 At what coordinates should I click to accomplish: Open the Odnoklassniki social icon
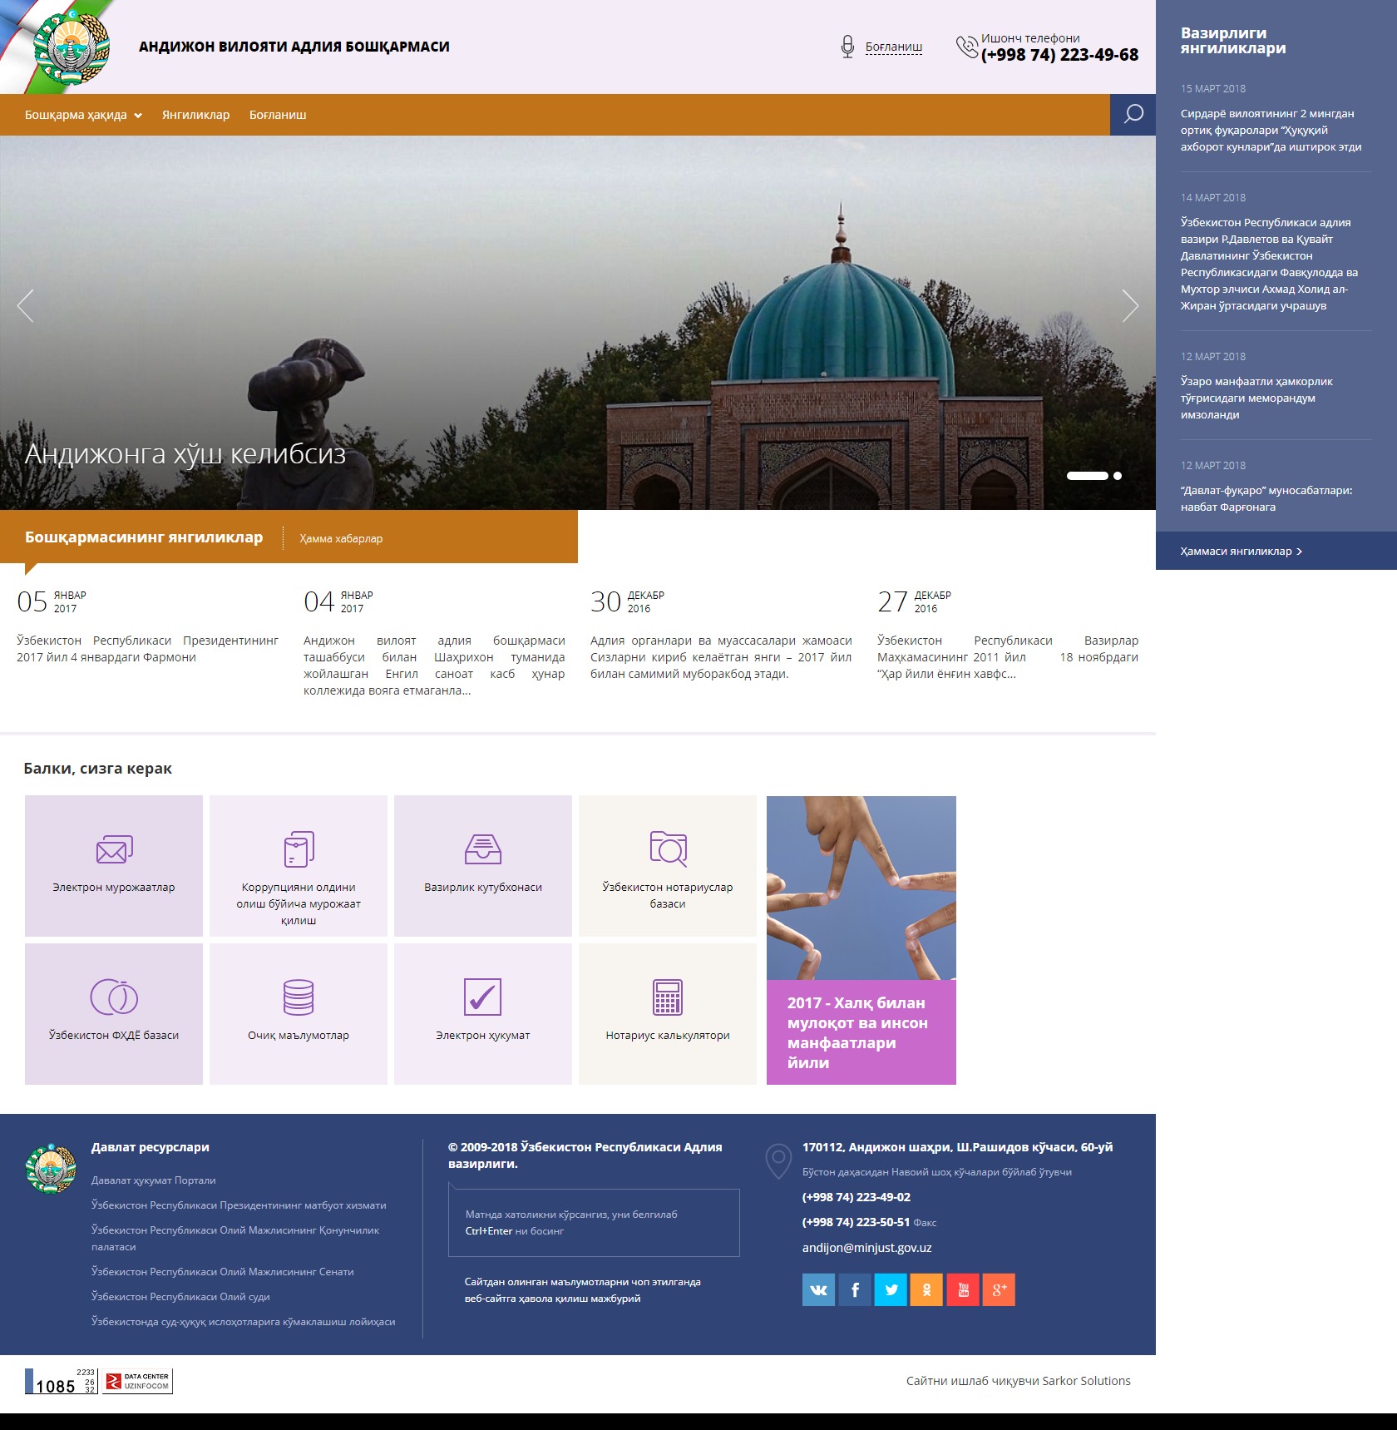926,1289
